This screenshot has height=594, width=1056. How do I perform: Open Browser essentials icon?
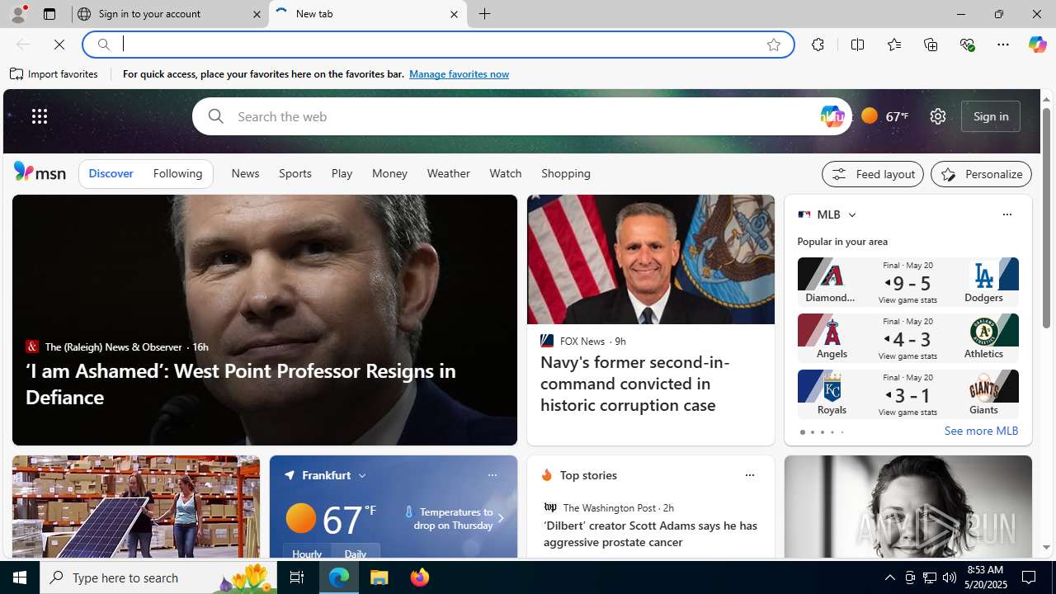(967, 45)
